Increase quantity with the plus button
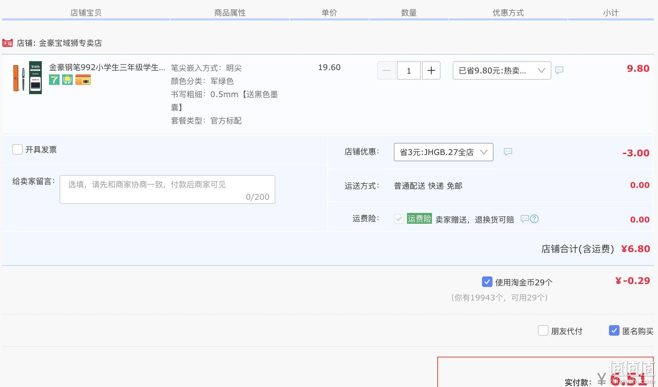The image size is (658, 387). 431,70
